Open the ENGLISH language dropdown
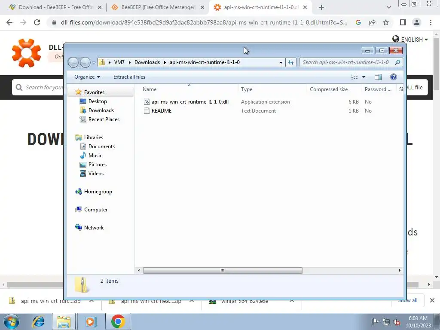This screenshot has height=330, width=440. 410,39
